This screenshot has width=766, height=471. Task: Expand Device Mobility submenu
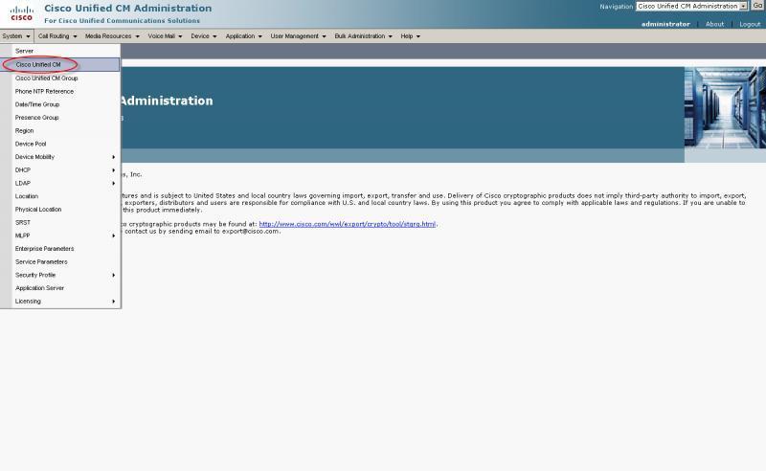click(x=60, y=157)
